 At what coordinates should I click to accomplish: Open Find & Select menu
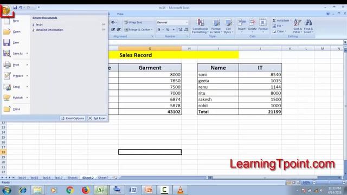309,26
